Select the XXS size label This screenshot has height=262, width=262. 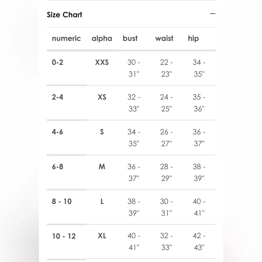(x=102, y=62)
